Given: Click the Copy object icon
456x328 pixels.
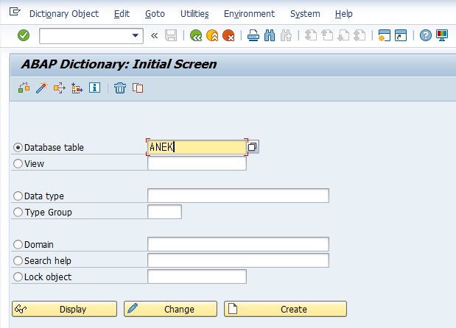Looking at the screenshot, I should pos(138,88).
